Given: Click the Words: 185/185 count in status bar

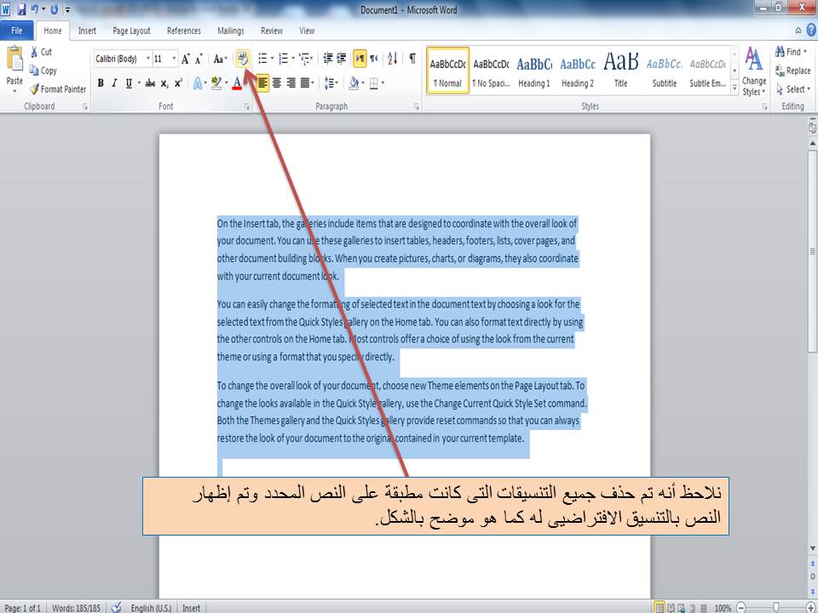Looking at the screenshot, I should coord(76,608).
